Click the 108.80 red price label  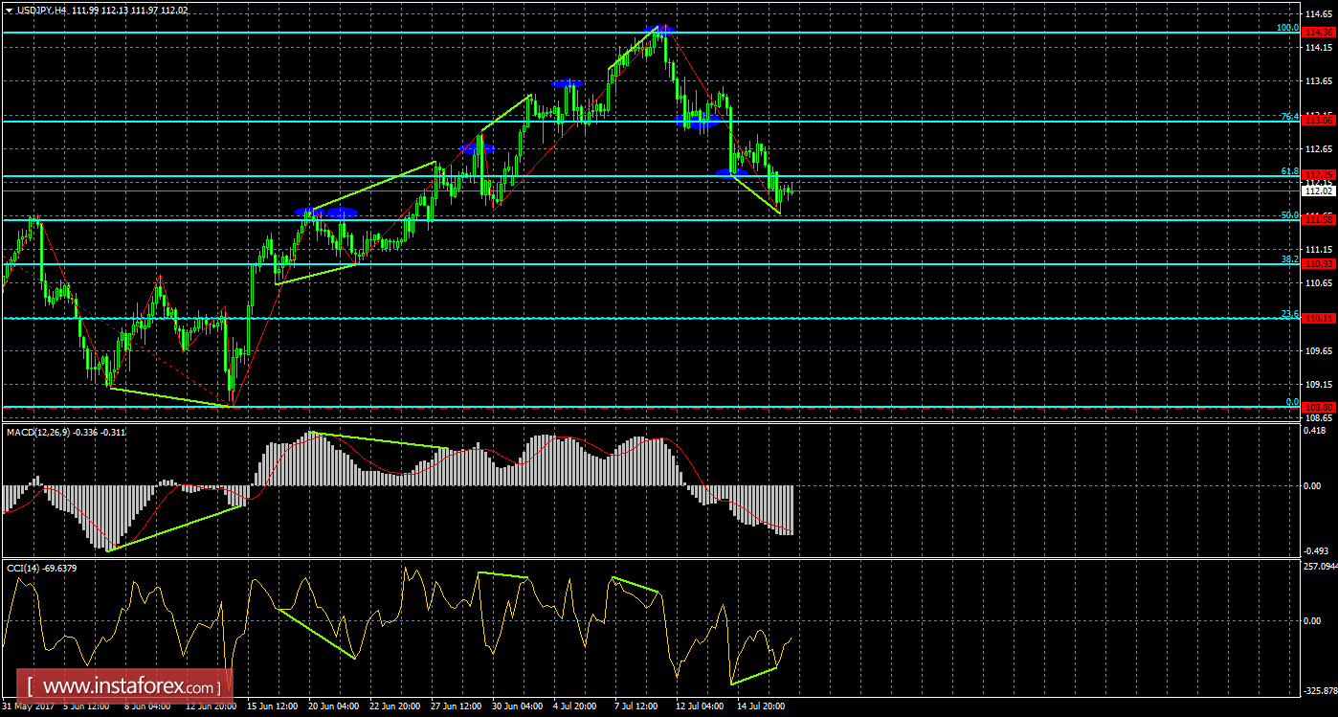[1319, 407]
